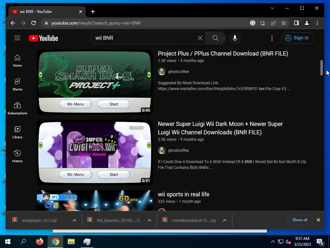
Task: Run the search with the magnifier button
Action: 215,38
